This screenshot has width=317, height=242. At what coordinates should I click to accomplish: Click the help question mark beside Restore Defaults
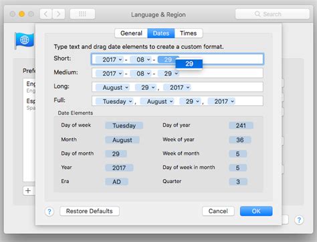click(x=49, y=211)
